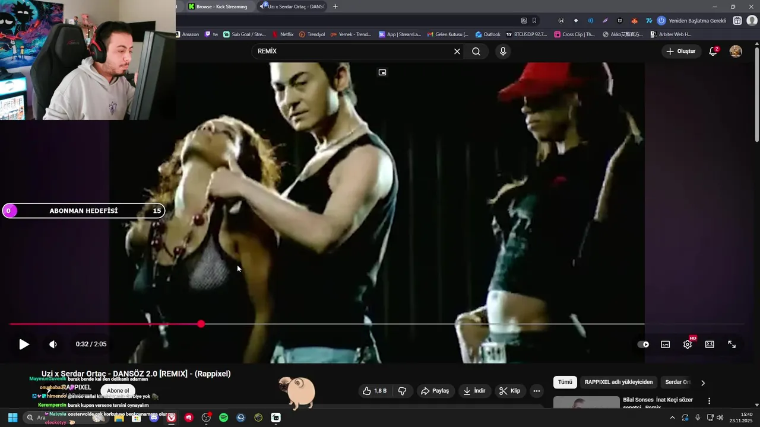Click the YouTube search magnifier button
The width and height of the screenshot is (760, 427).
click(x=476, y=52)
